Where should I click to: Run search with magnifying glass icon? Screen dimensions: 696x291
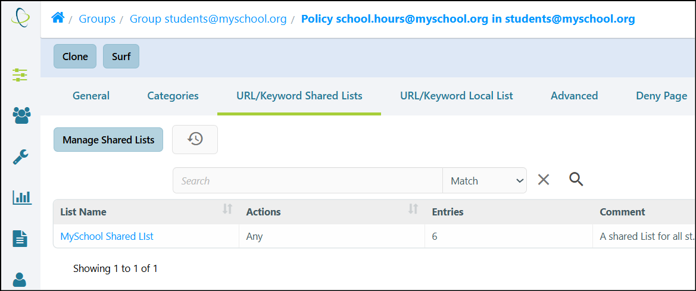(x=576, y=179)
